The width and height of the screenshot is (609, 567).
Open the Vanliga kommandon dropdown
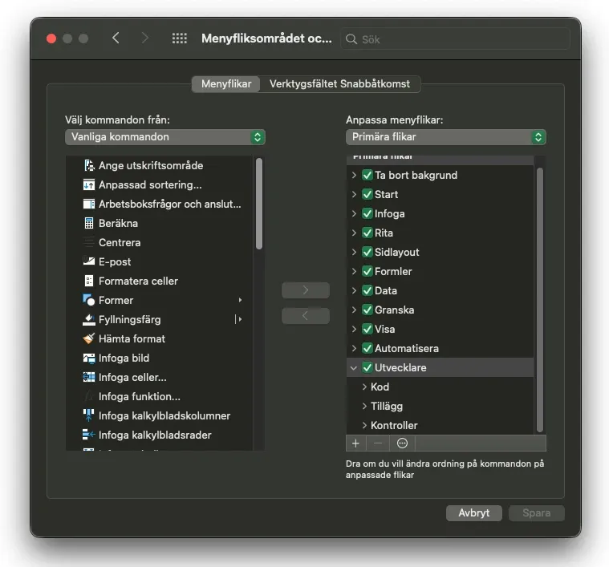click(x=164, y=137)
